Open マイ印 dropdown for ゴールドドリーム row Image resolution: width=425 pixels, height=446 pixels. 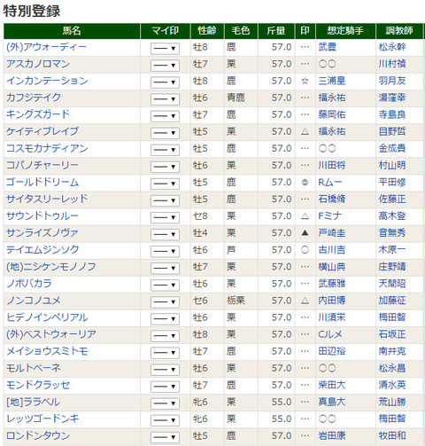point(165,184)
